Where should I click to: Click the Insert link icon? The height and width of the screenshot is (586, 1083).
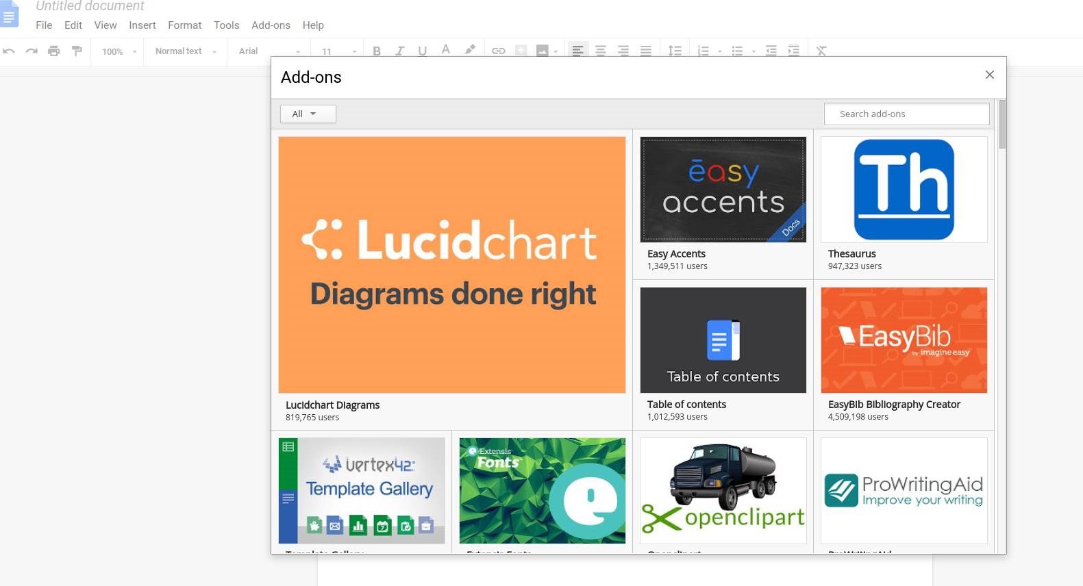pos(499,51)
